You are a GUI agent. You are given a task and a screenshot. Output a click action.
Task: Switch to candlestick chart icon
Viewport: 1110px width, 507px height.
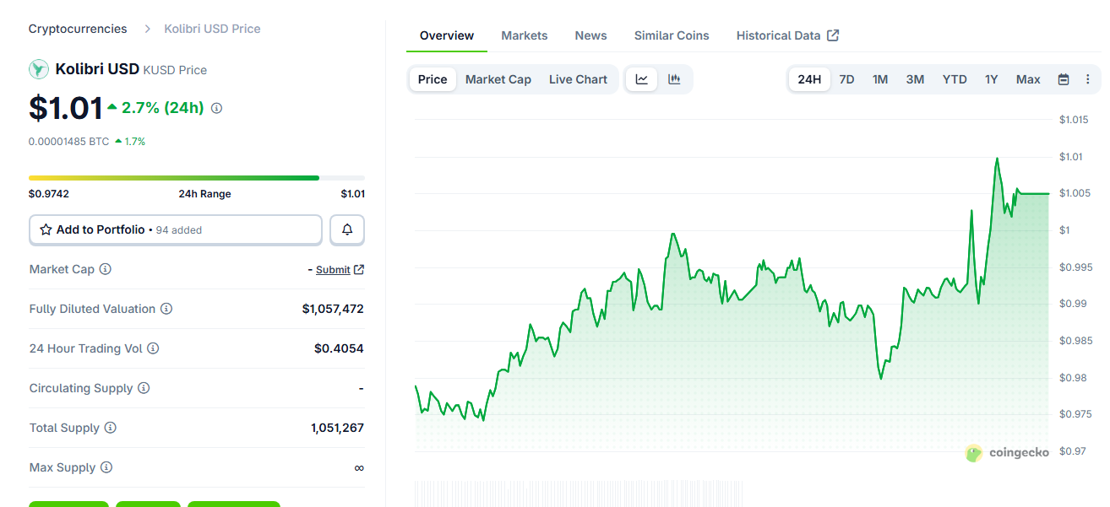click(x=674, y=79)
